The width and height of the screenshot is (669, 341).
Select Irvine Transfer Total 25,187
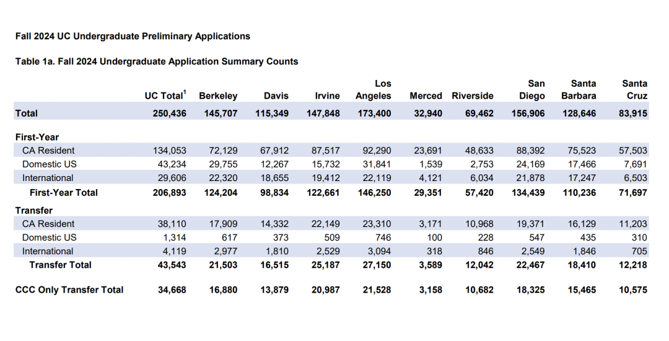pyautogui.click(x=326, y=265)
